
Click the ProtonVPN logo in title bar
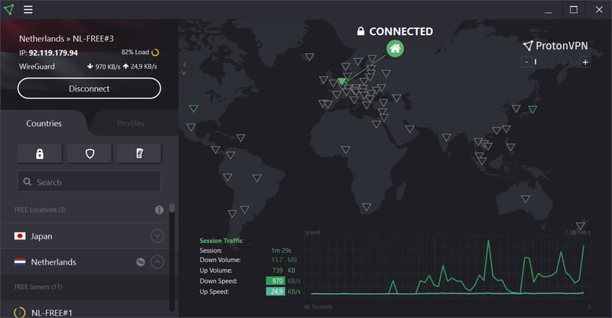coord(8,9)
